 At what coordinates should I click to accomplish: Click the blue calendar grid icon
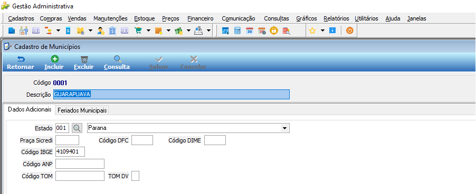[x=225, y=30]
